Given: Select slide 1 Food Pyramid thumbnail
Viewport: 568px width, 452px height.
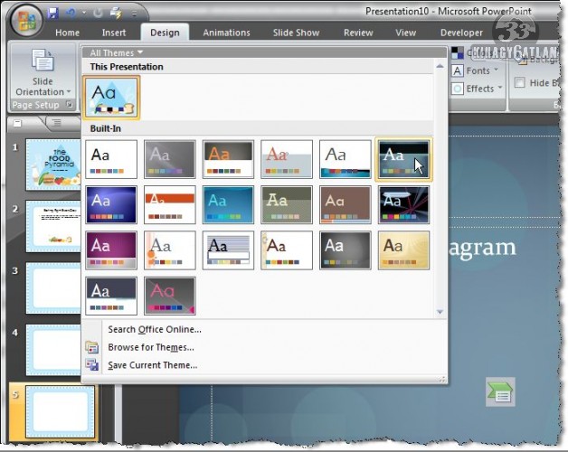Looking at the screenshot, I should click(53, 165).
